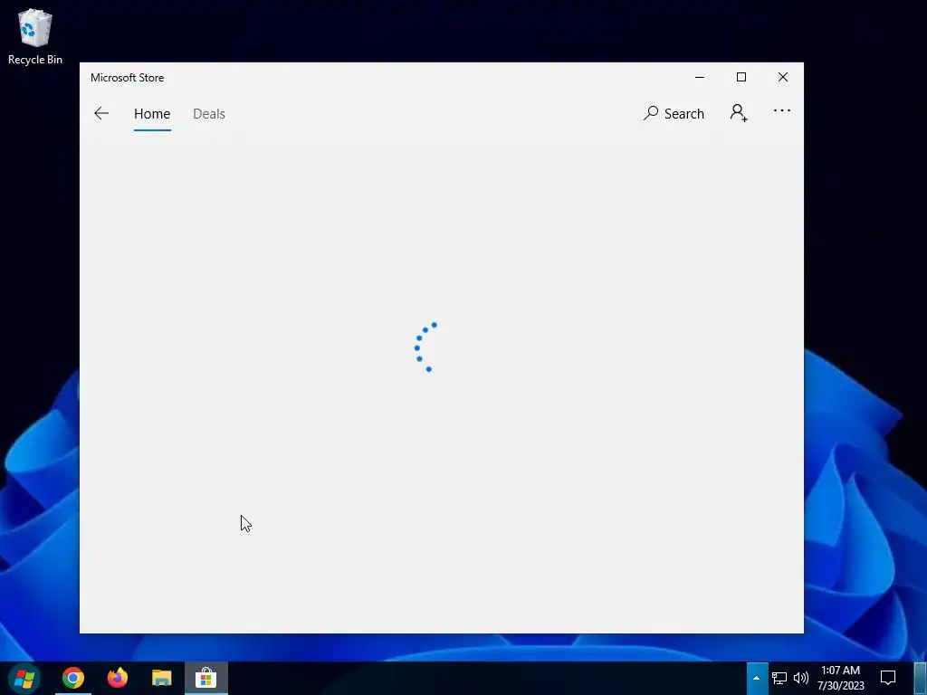Click the clock showing 1:07 AM
The image size is (927, 695).
(x=840, y=678)
